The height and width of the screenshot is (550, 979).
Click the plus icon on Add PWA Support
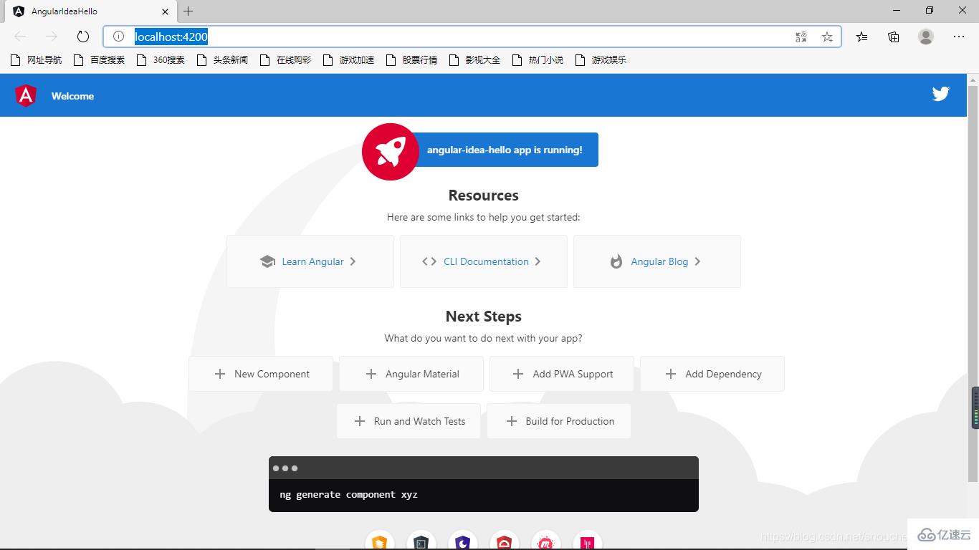[x=518, y=374]
